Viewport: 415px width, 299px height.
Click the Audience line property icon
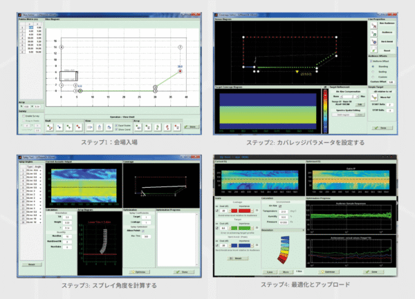pyautogui.click(x=373, y=32)
